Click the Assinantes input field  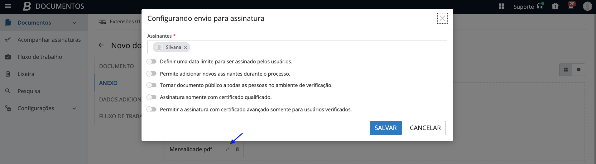pyautogui.click(x=318, y=47)
